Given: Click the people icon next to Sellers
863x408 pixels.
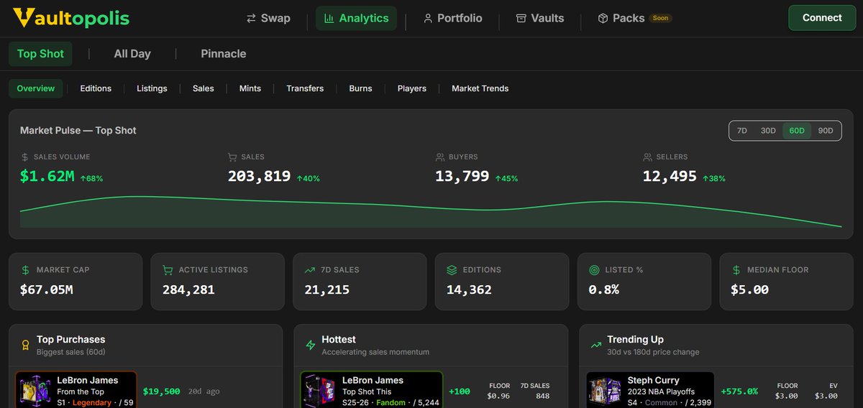Looking at the screenshot, I should (x=647, y=157).
